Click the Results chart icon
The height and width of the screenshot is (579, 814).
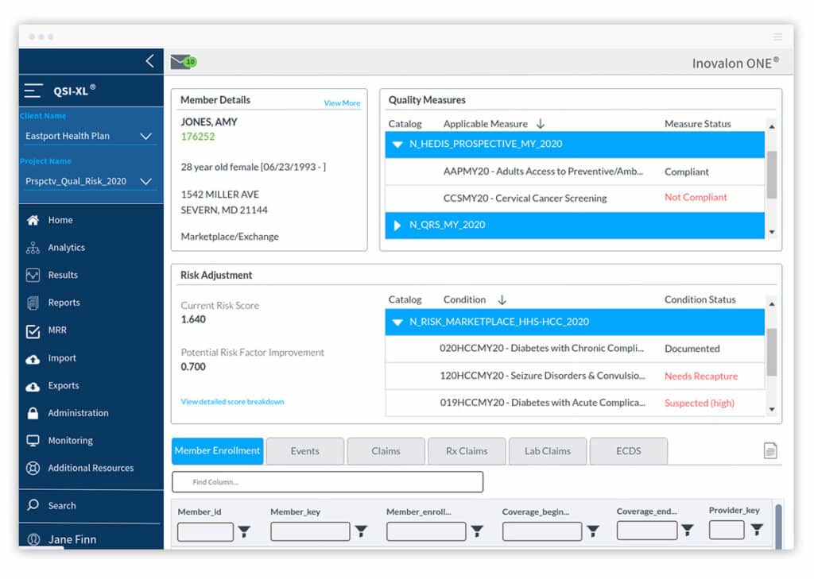point(33,275)
